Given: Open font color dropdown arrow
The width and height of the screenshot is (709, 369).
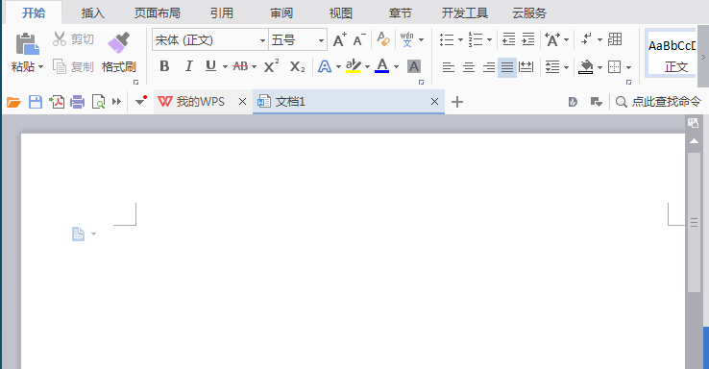Looking at the screenshot, I should pyautogui.click(x=396, y=67).
